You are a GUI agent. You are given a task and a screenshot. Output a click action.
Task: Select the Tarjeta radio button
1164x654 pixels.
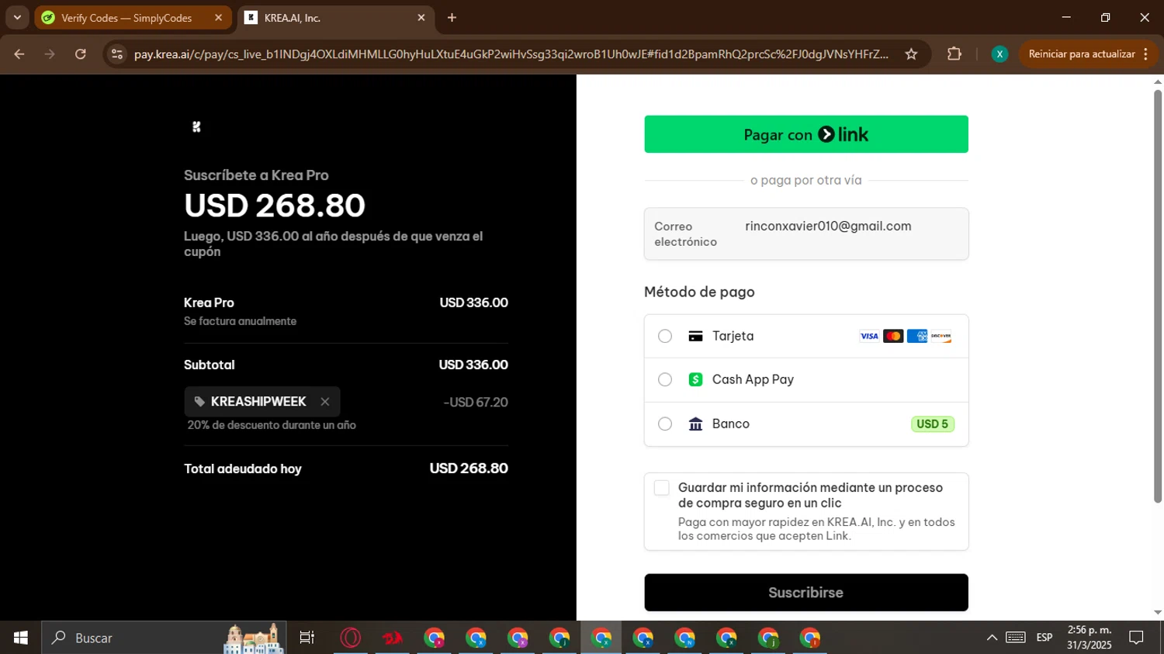[665, 336]
